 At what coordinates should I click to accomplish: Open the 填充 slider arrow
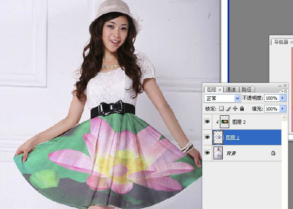(283, 109)
